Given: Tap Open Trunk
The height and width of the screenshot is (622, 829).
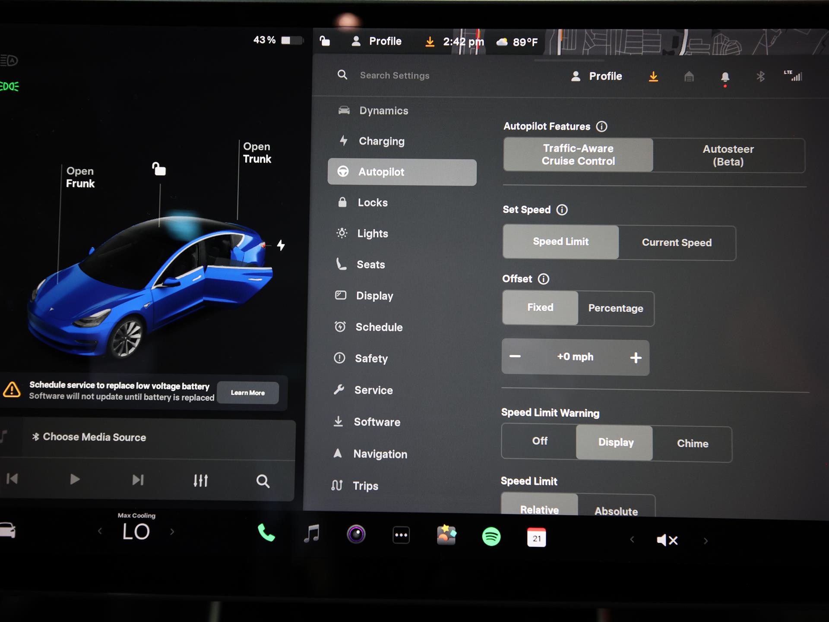Looking at the screenshot, I should [257, 153].
